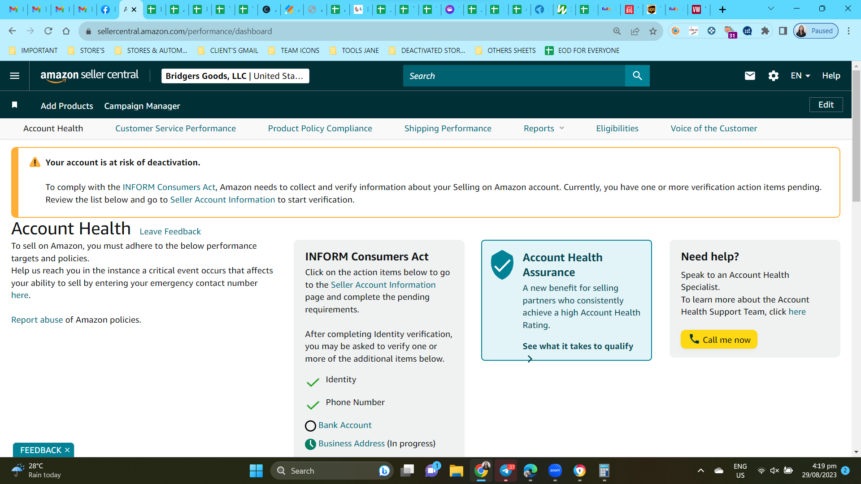This screenshot has width=861, height=484.
Task: Go to the Shipping Performance tab
Action: [x=448, y=129]
